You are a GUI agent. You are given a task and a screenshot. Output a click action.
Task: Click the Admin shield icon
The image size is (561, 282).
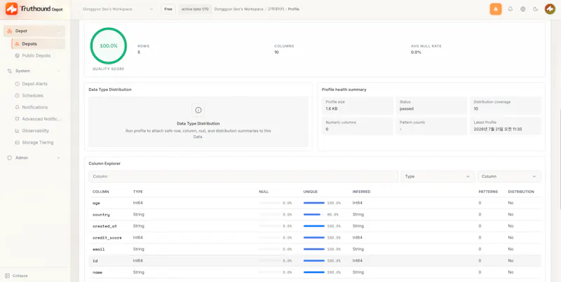10,157
